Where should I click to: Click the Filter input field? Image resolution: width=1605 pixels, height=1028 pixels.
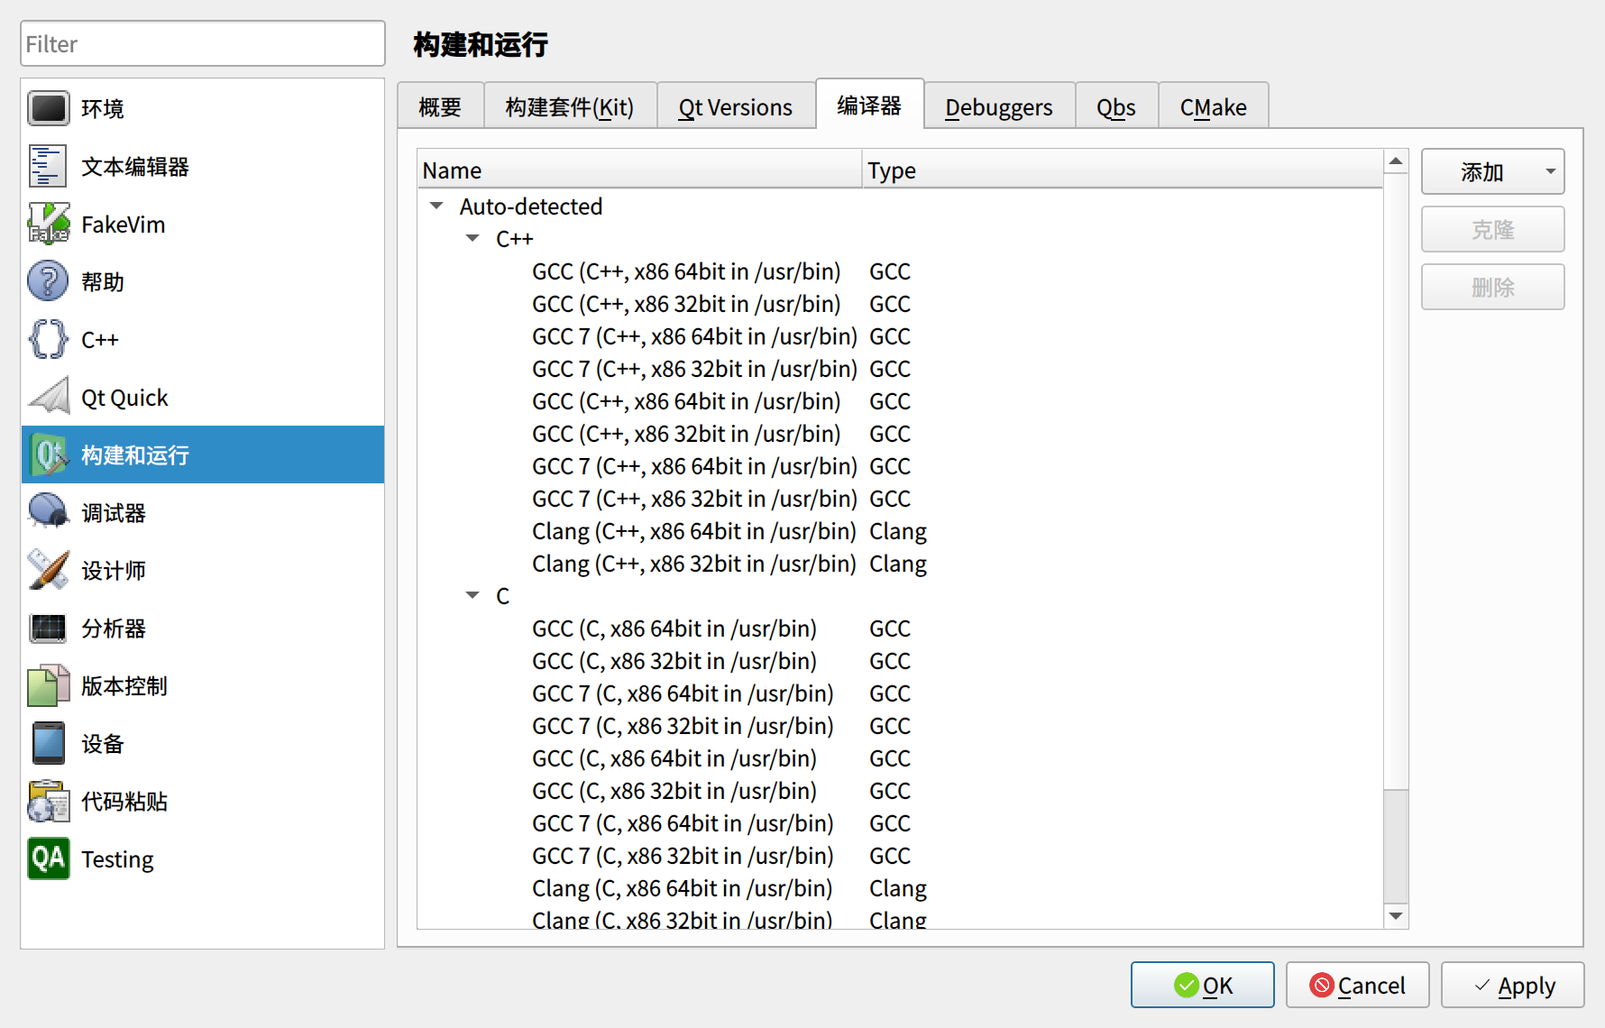click(x=202, y=43)
